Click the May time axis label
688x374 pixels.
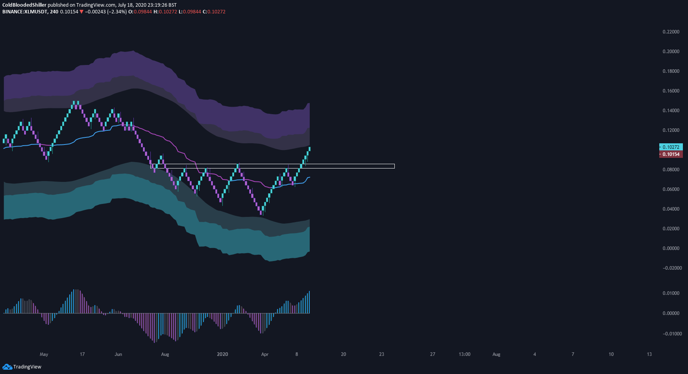pyautogui.click(x=44, y=354)
